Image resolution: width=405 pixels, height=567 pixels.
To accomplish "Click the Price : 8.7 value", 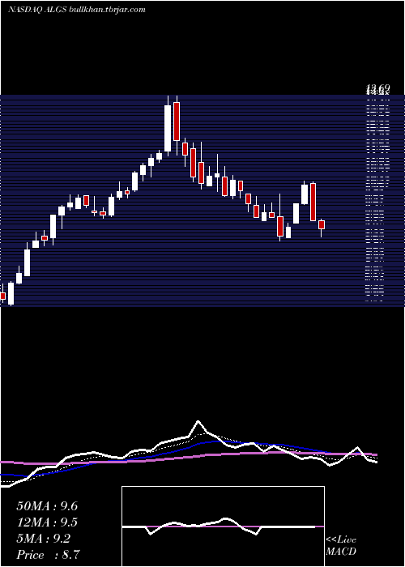I will pos(48,555).
